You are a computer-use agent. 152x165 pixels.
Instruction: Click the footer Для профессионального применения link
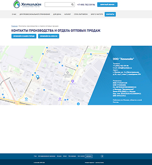pos(46,156)
